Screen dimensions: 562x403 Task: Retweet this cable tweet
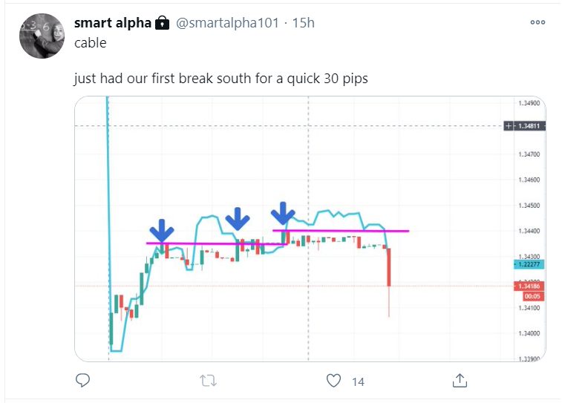point(209,381)
